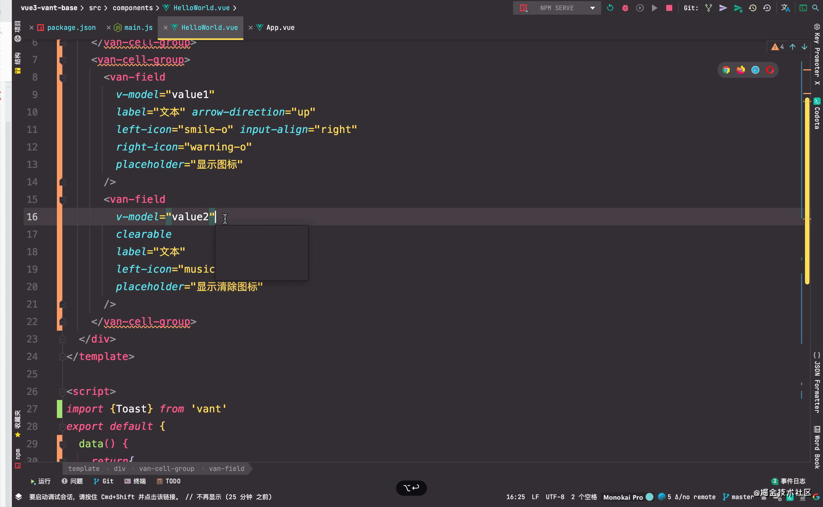Open in Chrome browser icon

726,70
